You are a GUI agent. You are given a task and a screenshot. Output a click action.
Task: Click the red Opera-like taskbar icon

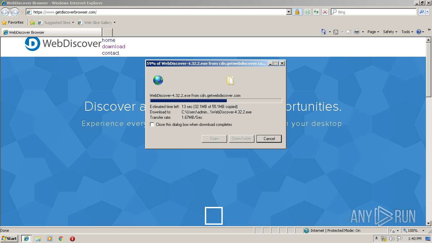click(72, 239)
